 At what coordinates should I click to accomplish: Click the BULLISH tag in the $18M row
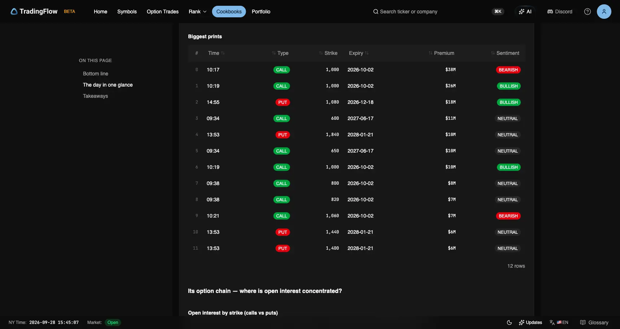pos(508,102)
